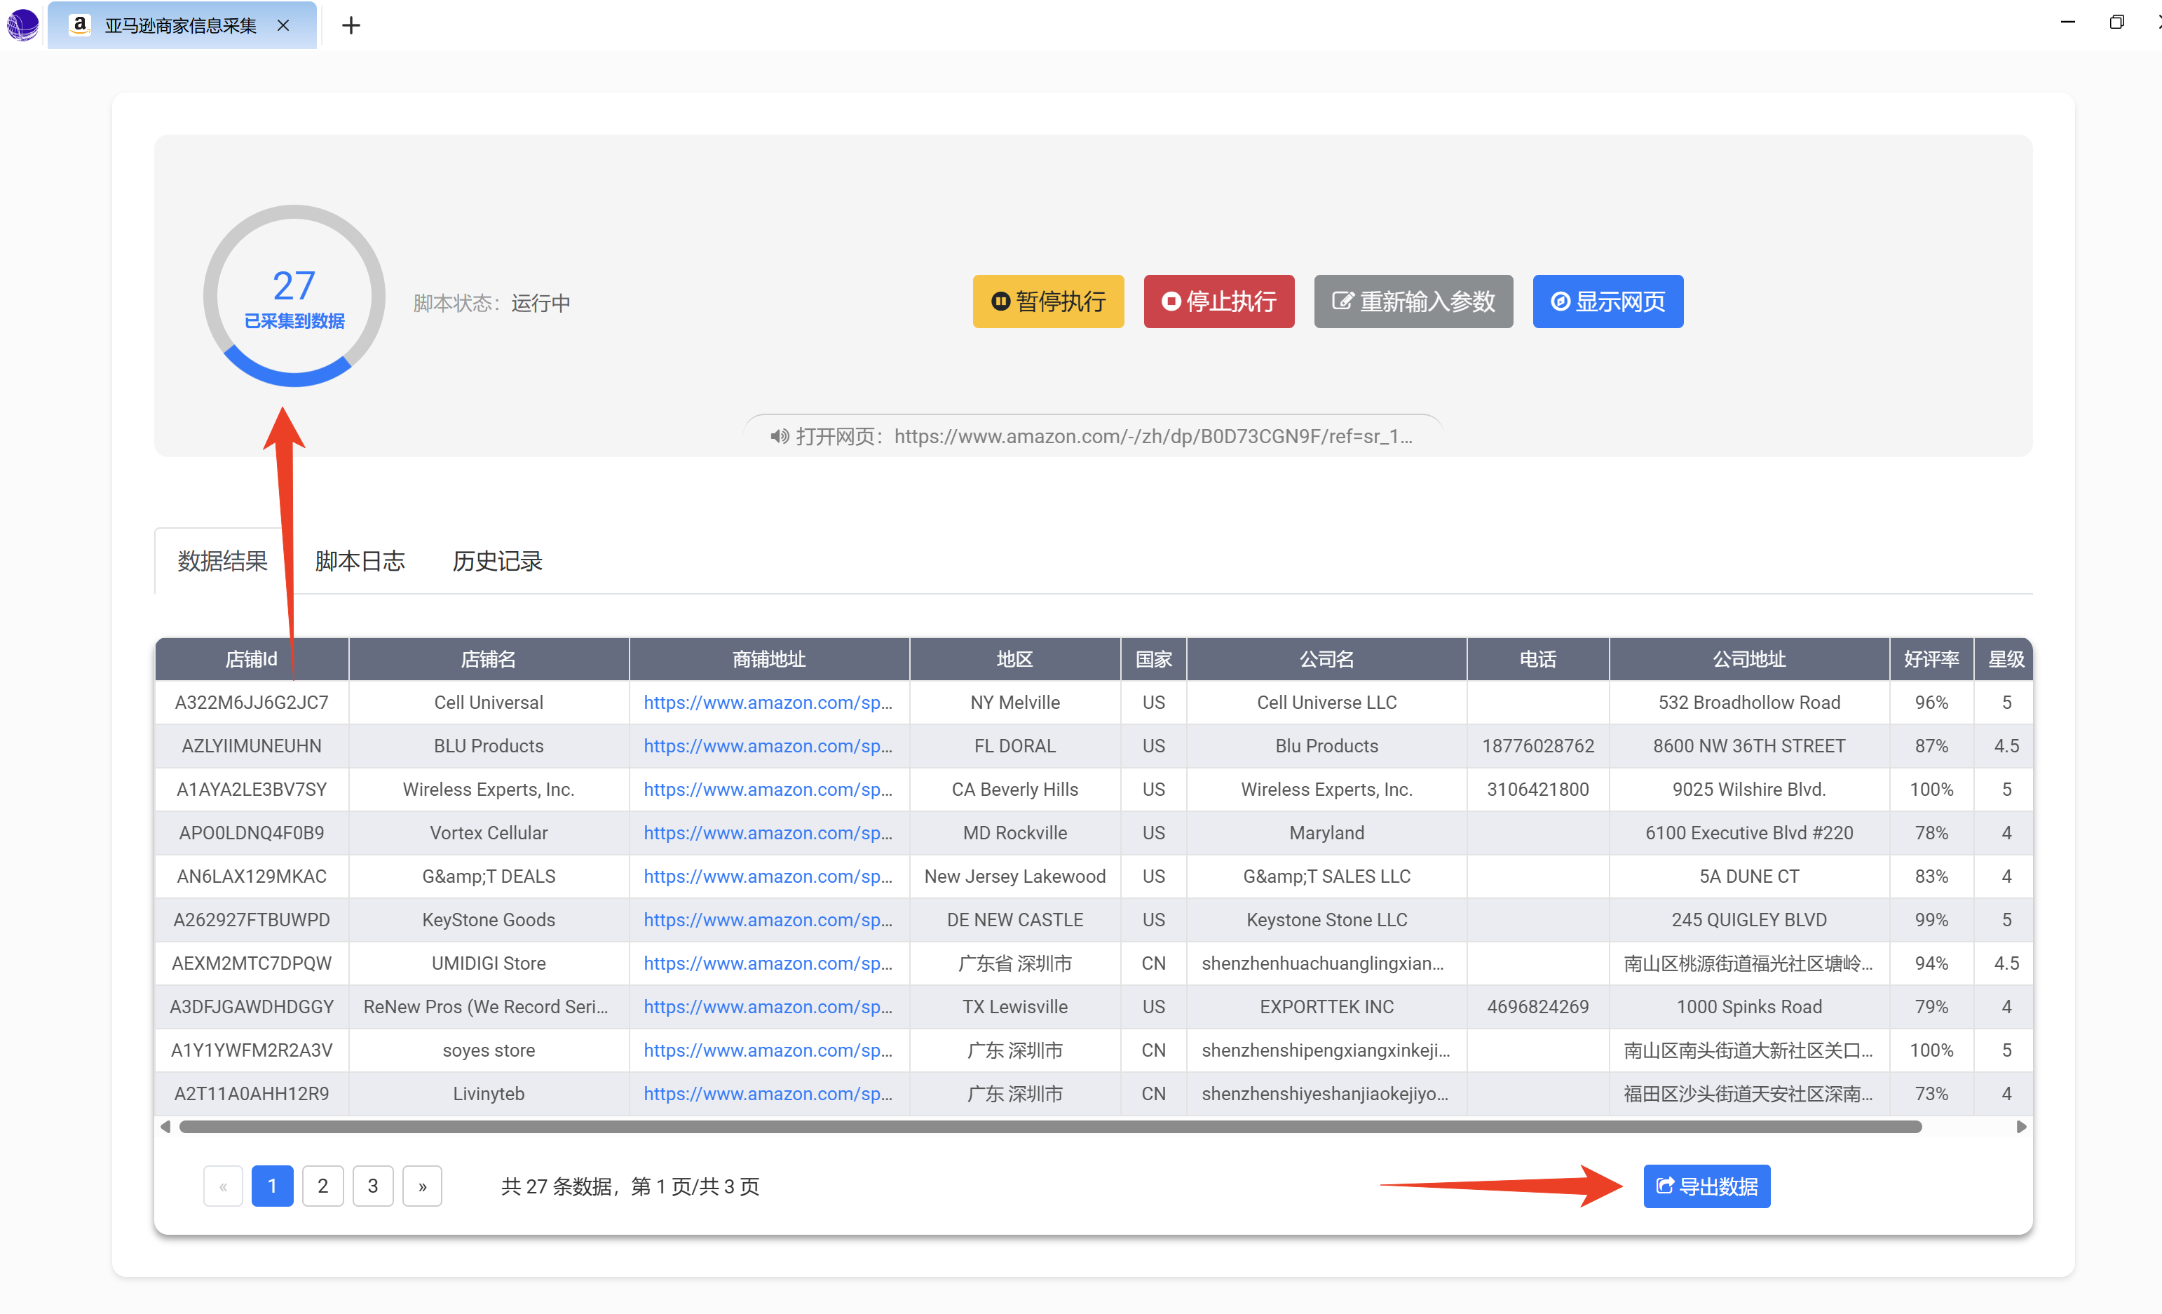Close the 亚马逊商家信息采集 tab
This screenshot has height=1314, width=2162.
tap(283, 25)
